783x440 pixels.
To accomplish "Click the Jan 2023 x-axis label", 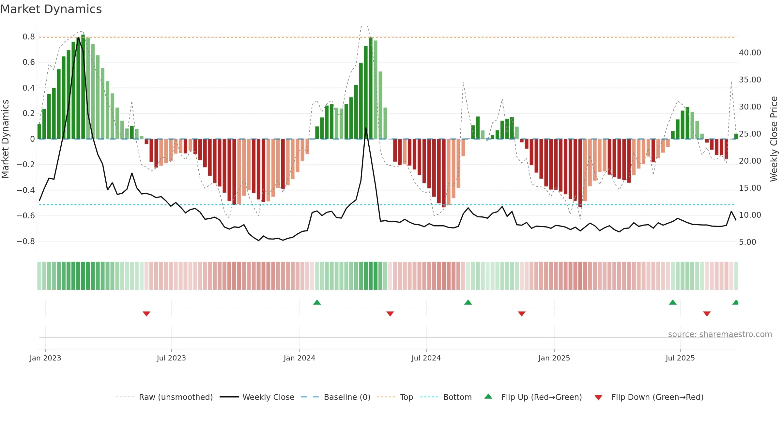I will point(45,358).
